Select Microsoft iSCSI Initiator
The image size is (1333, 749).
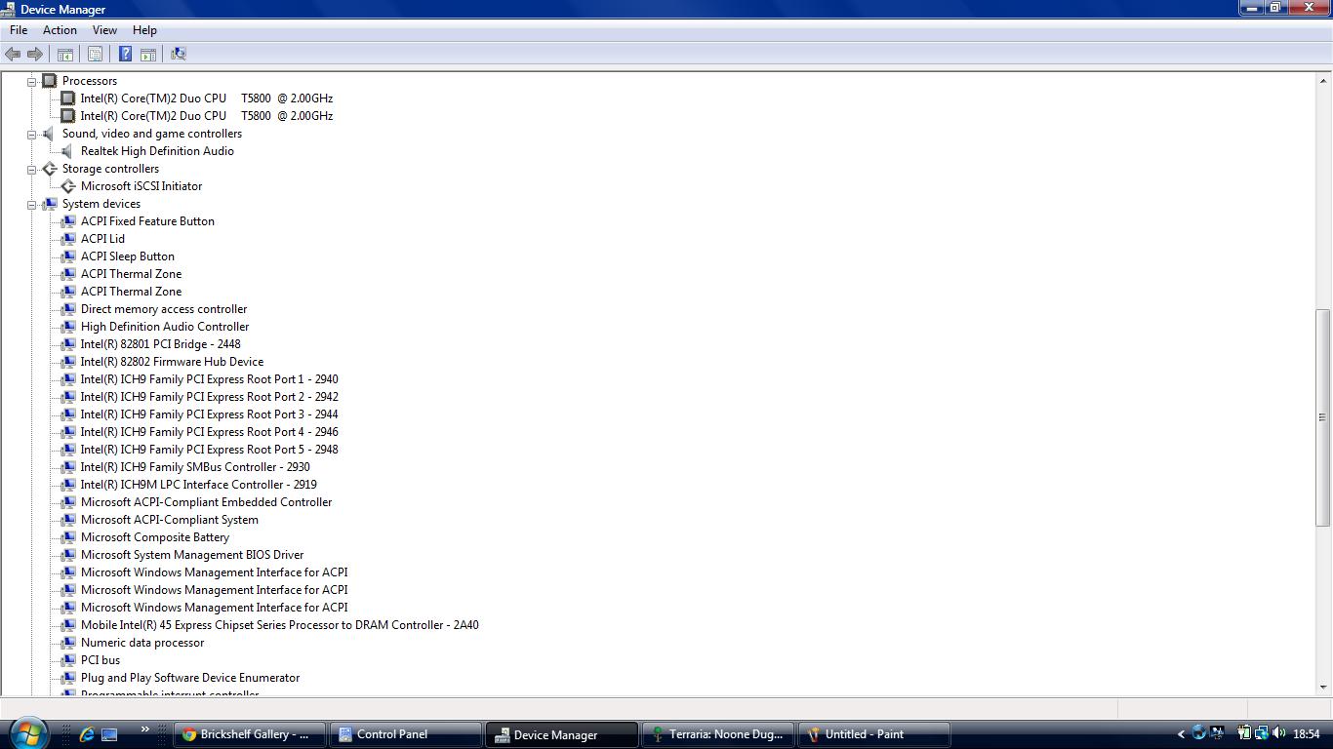(x=141, y=186)
